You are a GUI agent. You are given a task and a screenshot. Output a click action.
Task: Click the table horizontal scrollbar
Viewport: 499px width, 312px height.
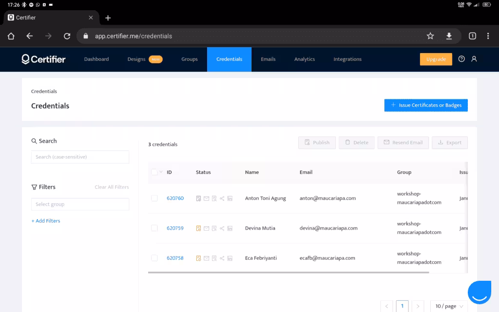point(288,273)
